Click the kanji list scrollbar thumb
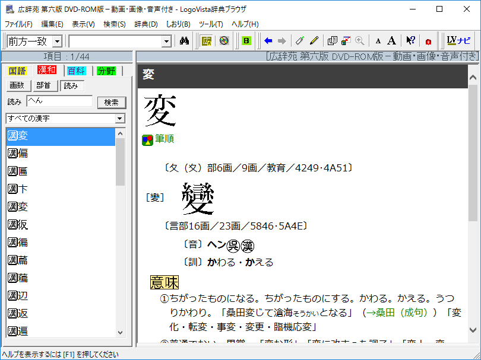481x360 pixels. tap(120, 162)
